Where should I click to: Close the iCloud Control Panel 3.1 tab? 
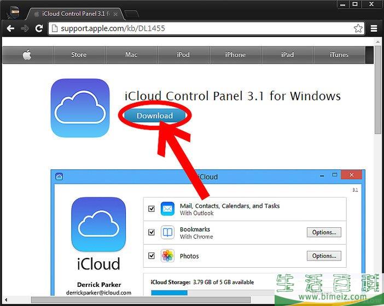pyautogui.click(x=115, y=14)
